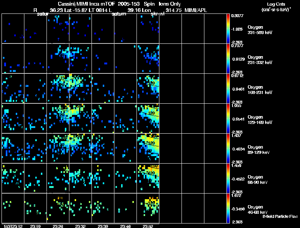
Task: Click the 'Oxygen 129-169 keV' label
Action: tap(260, 120)
